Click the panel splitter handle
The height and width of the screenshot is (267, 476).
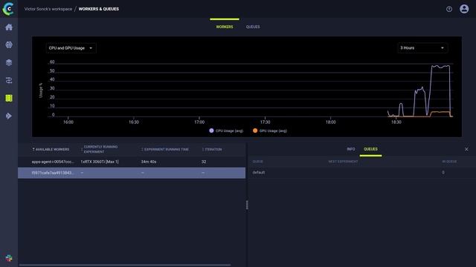click(x=247, y=205)
